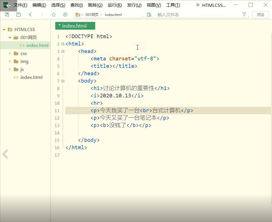Click the title tag on line 5
This screenshot has width=272, height=222.
tap(114, 66)
